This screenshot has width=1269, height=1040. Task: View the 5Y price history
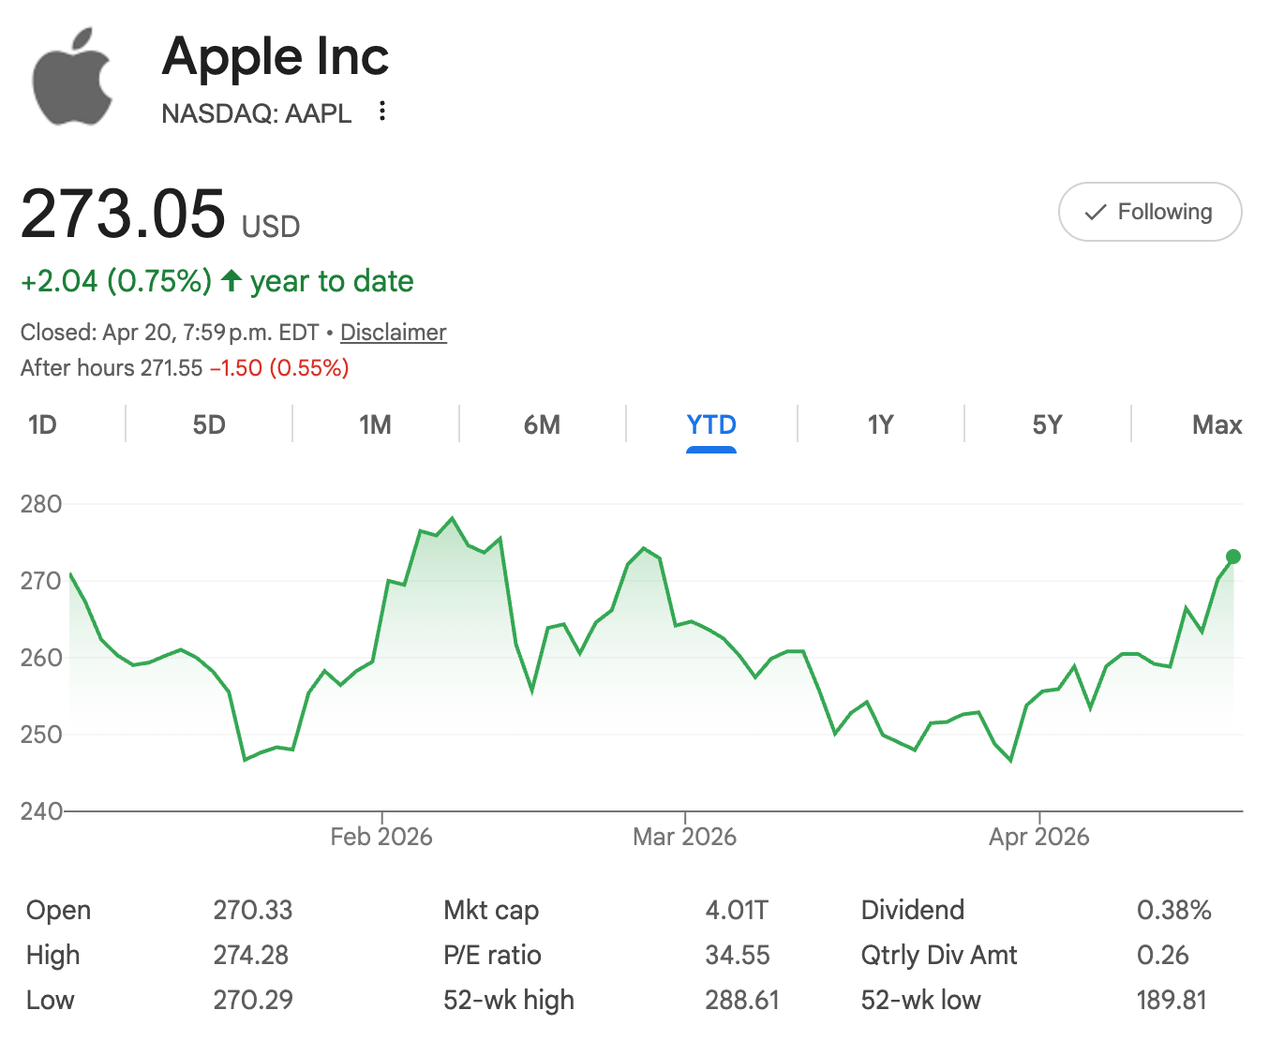coord(1047,425)
